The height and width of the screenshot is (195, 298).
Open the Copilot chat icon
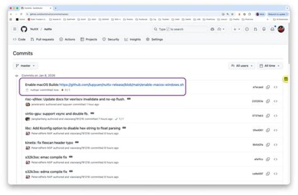[212, 29]
